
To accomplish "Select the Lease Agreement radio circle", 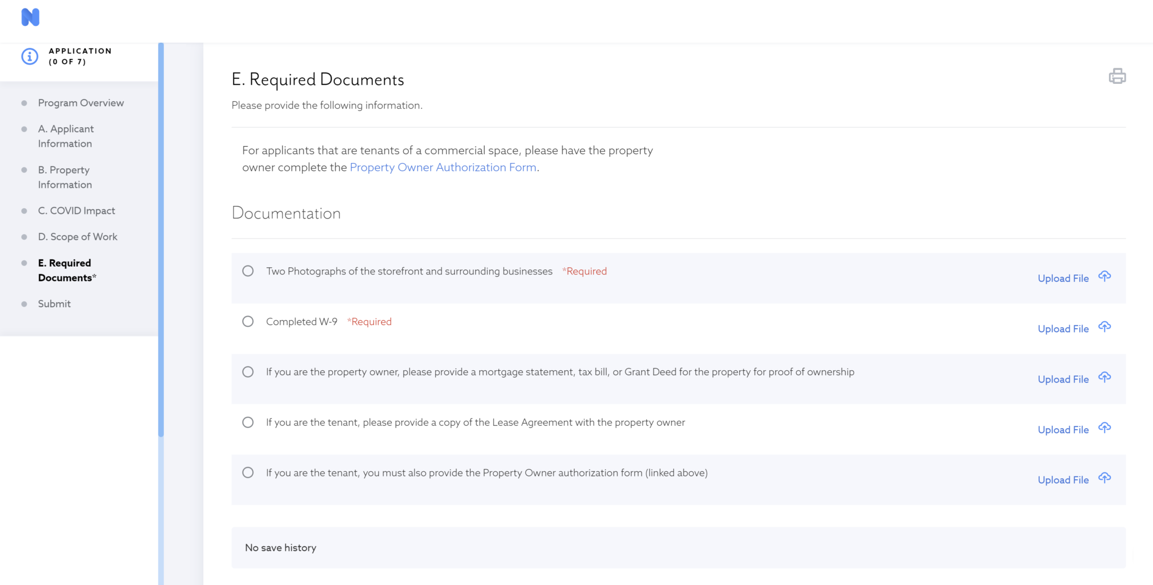I will (x=248, y=422).
